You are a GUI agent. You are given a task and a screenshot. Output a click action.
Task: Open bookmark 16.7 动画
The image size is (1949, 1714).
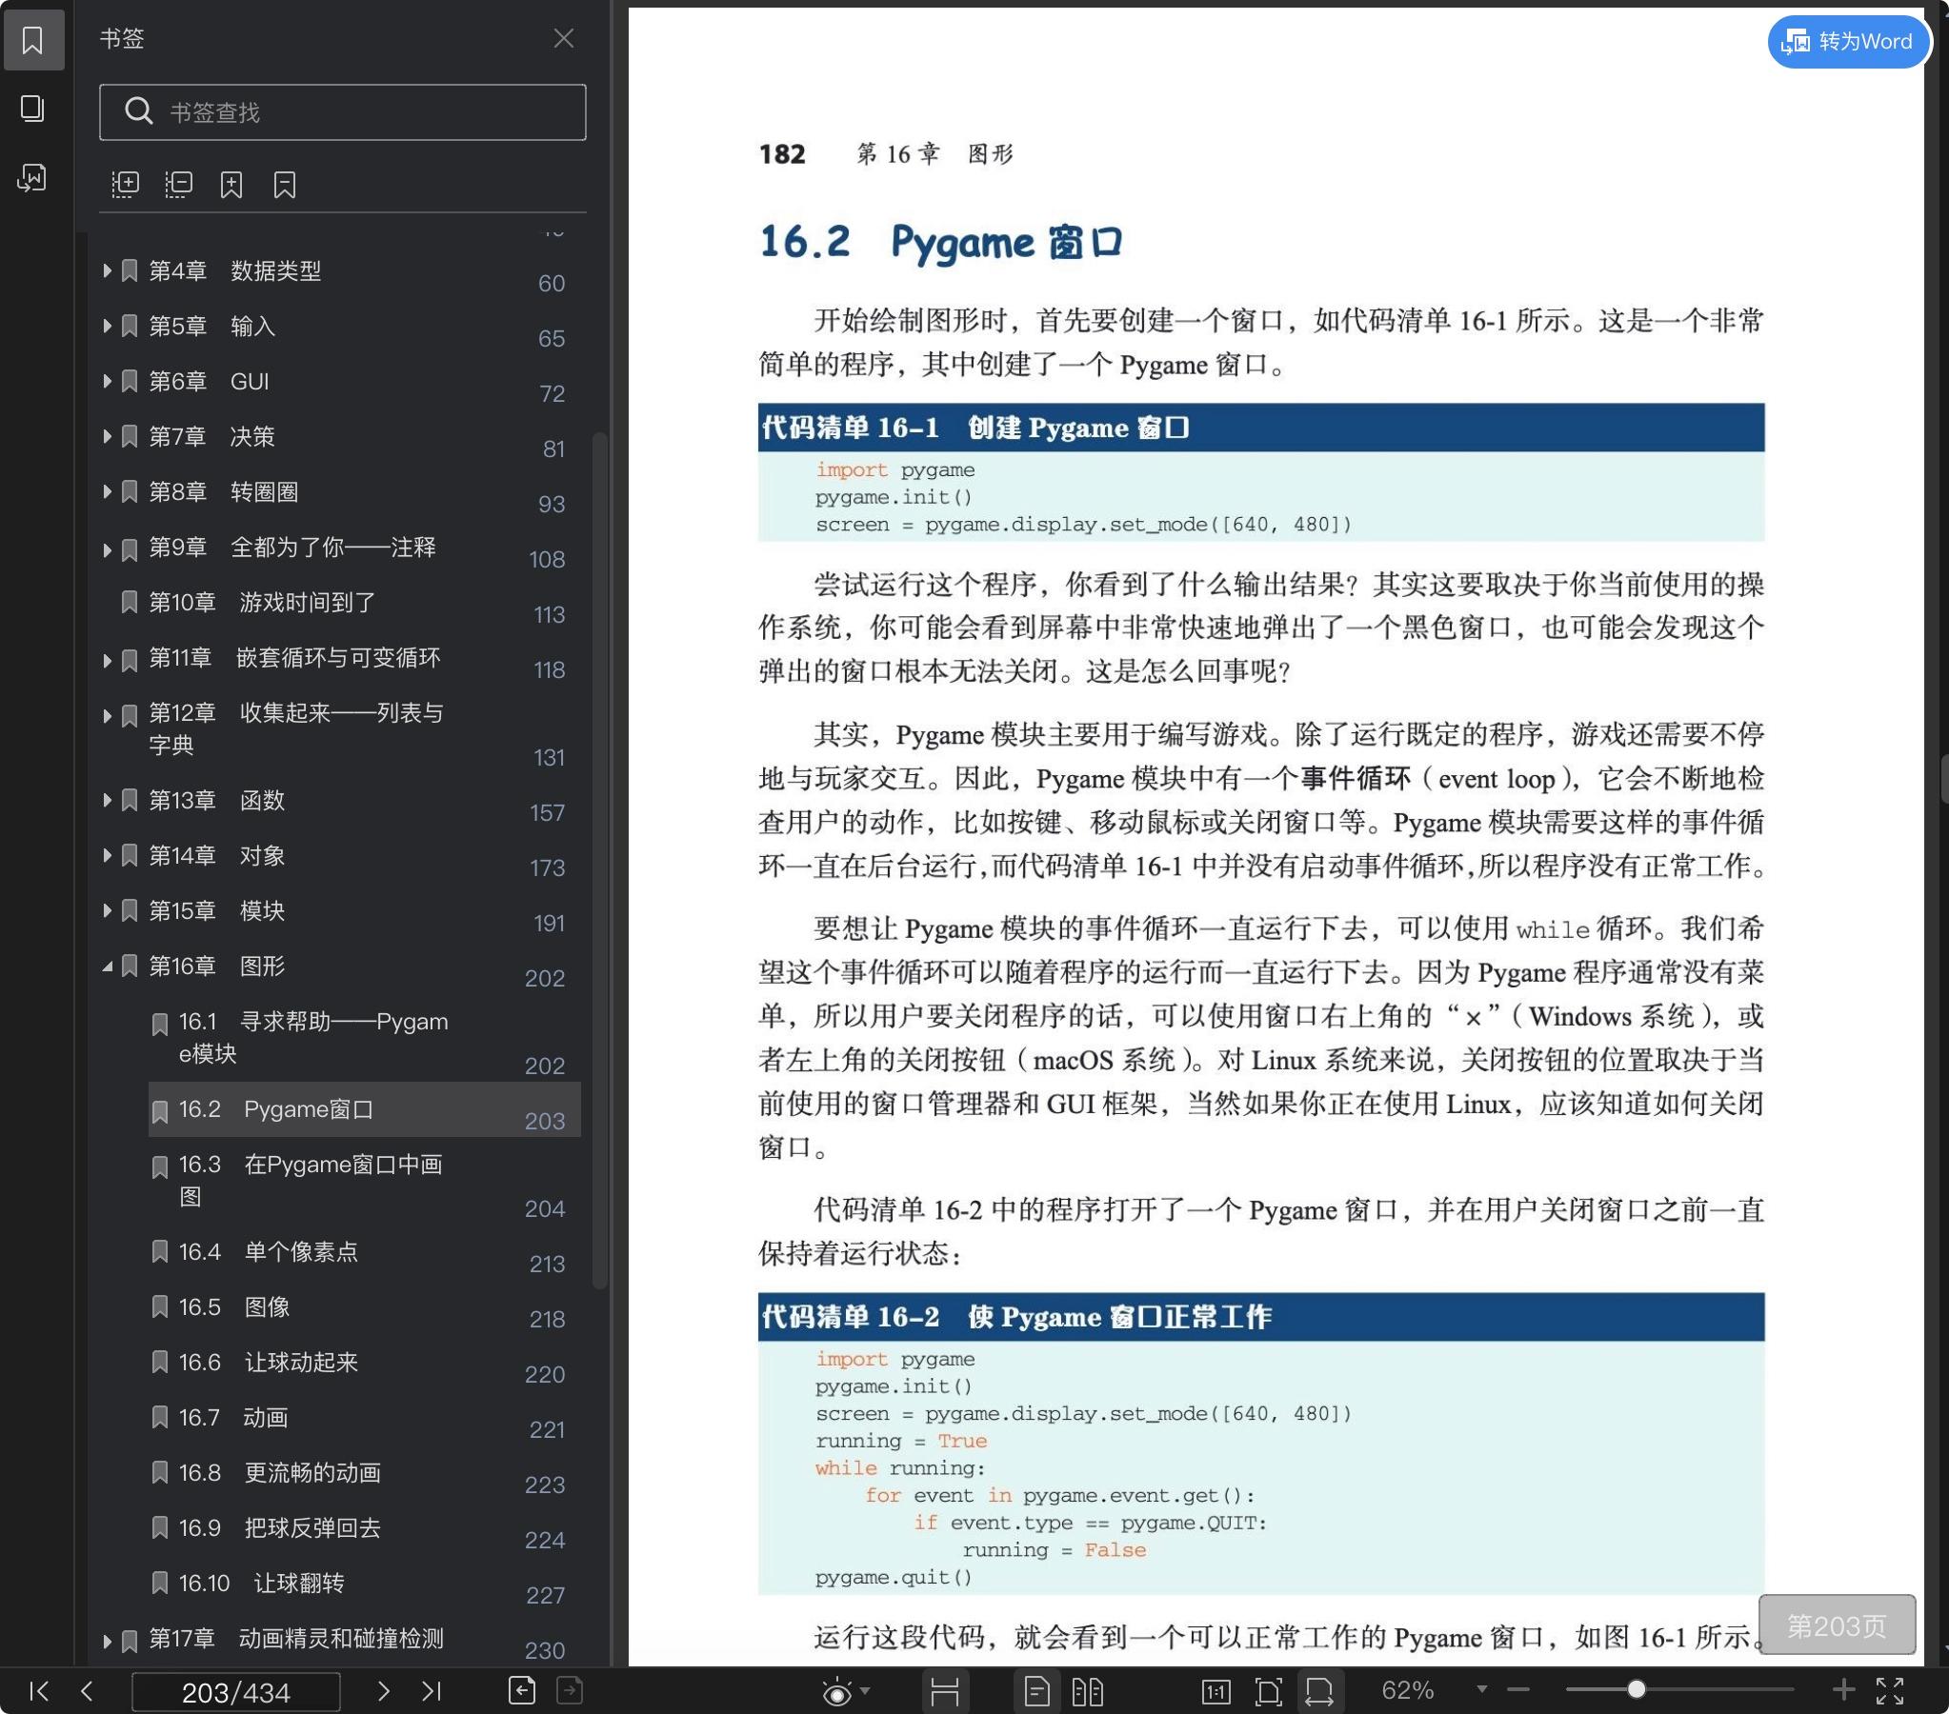pyautogui.click(x=232, y=1419)
